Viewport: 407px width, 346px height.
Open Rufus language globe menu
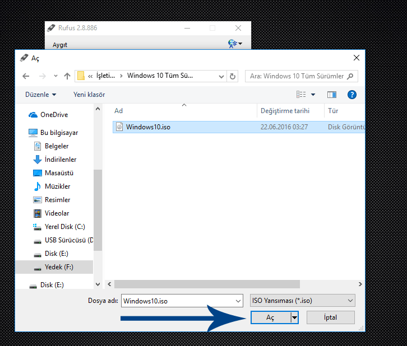tap(235, 44)
